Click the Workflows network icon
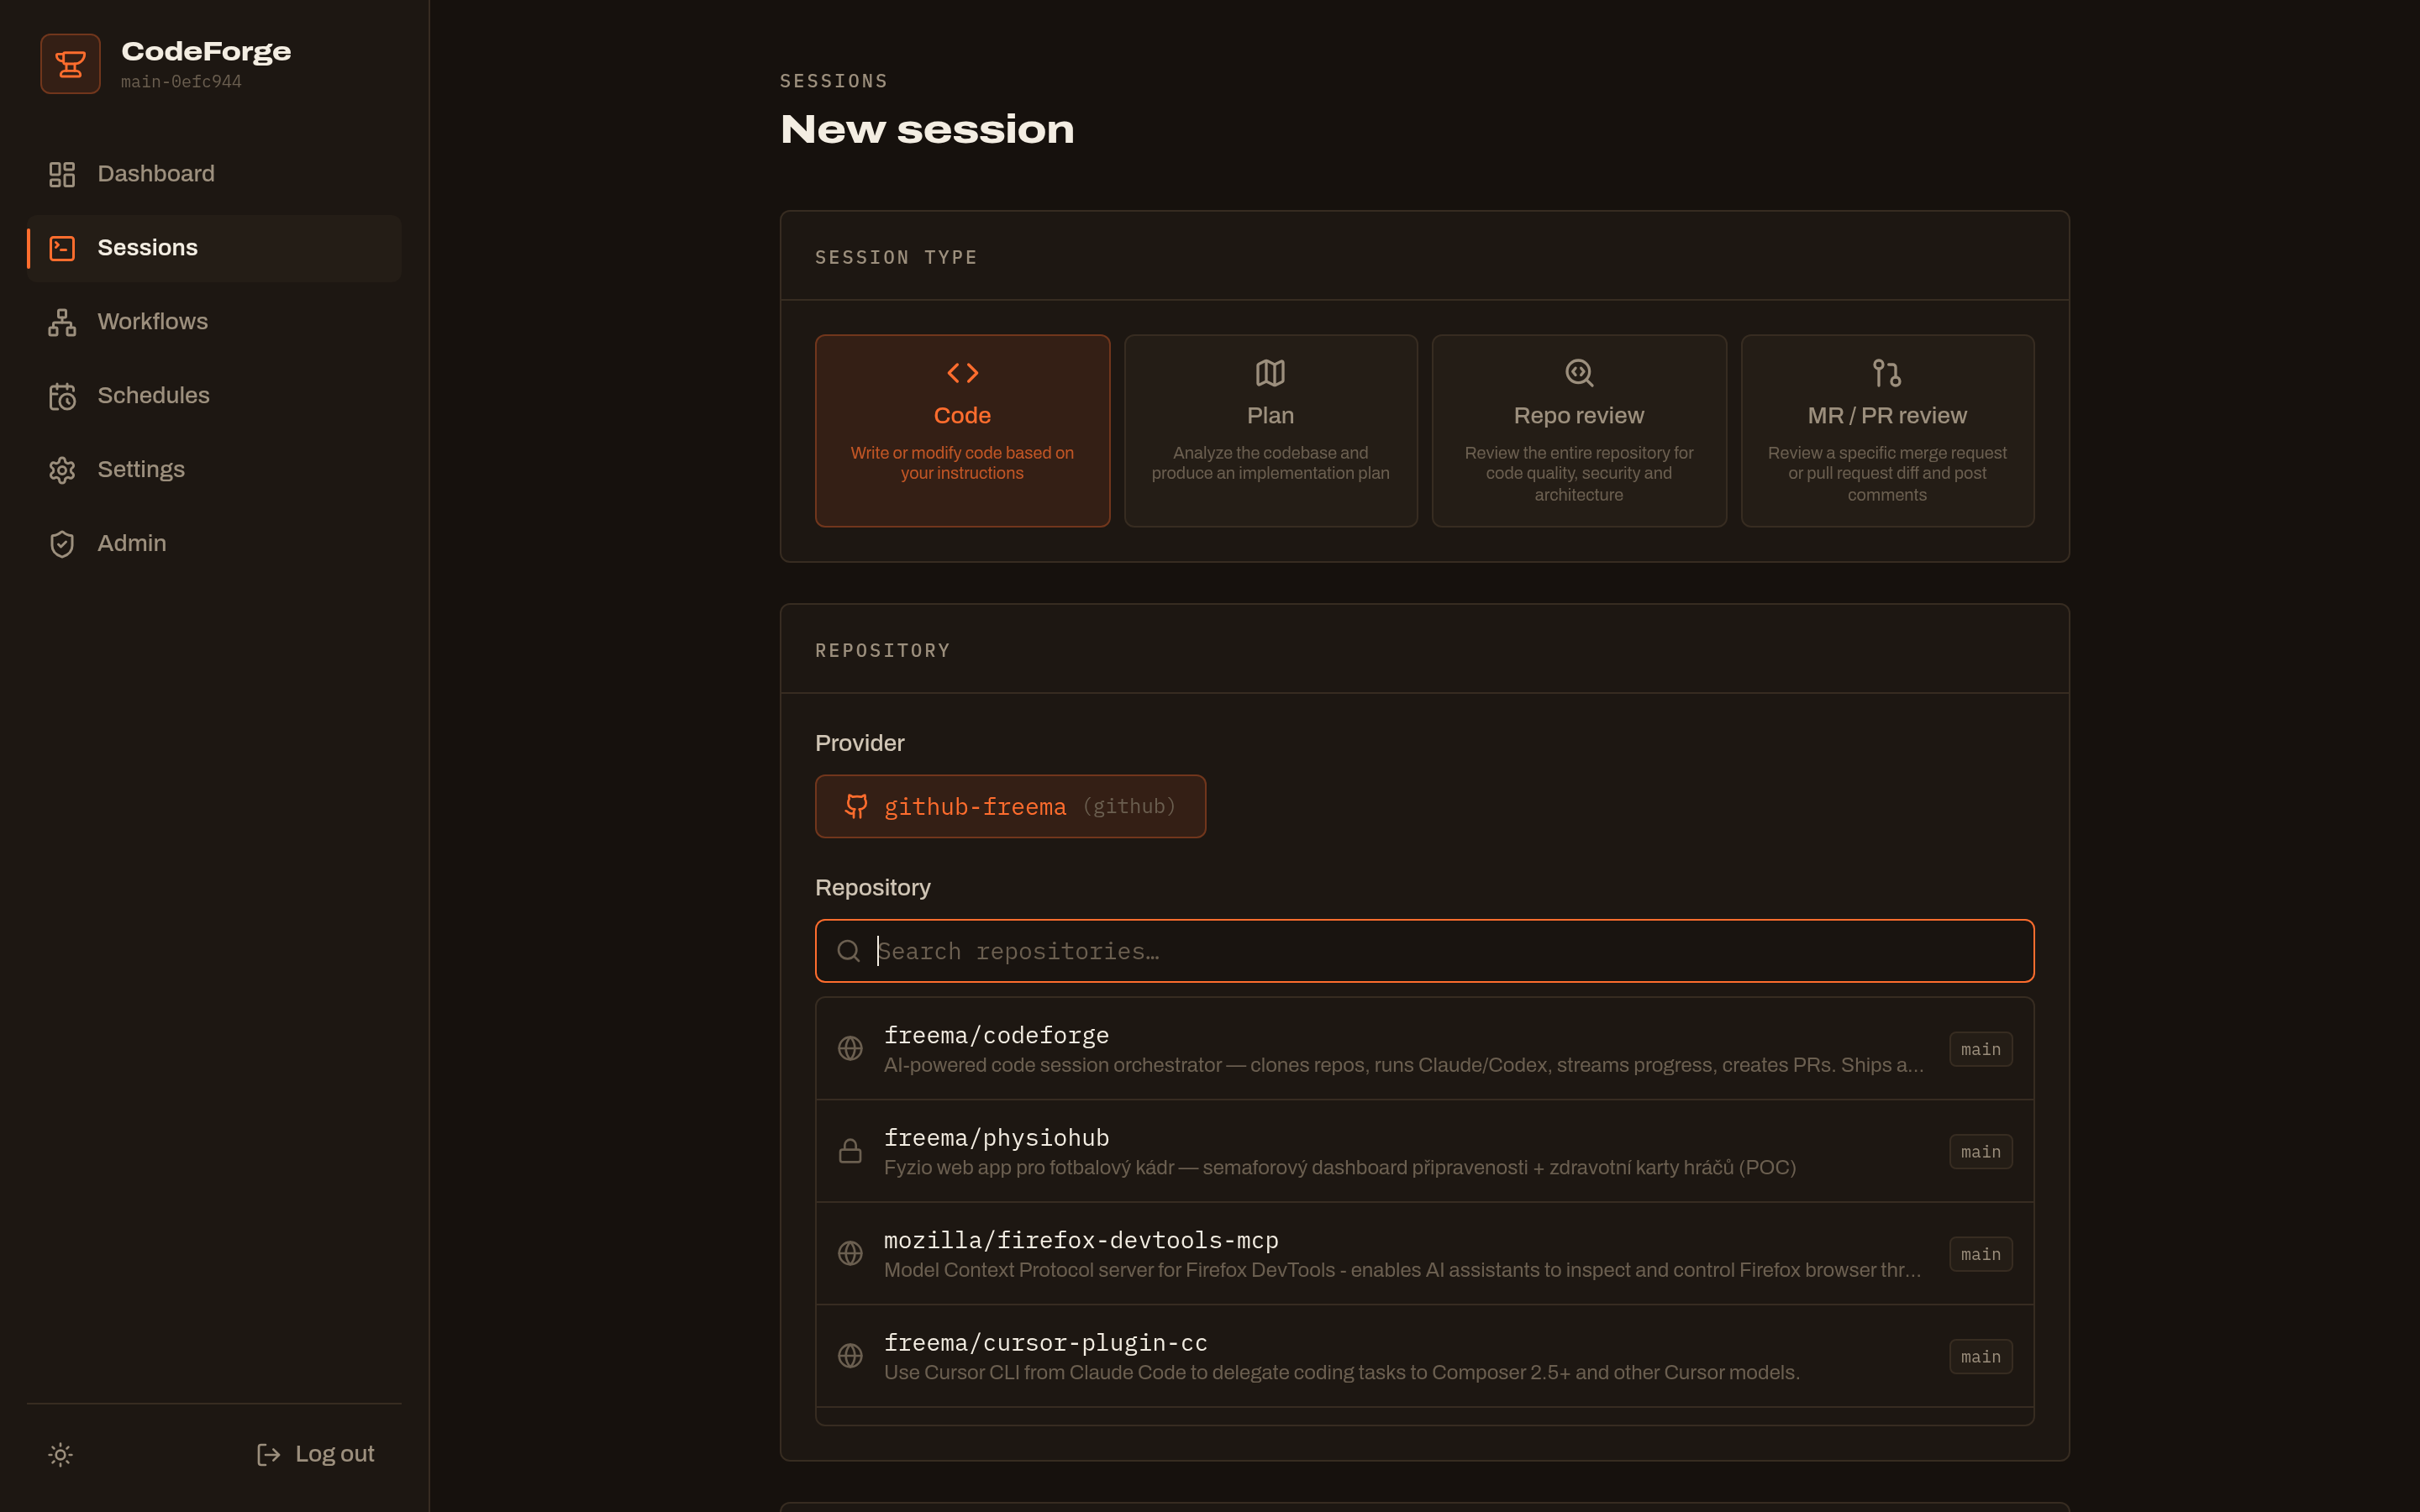The width and height of the screenshot is (2420, 1512). [x=62, y=323]
